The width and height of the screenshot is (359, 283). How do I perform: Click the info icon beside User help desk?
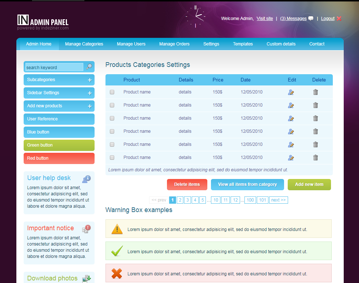point(87,179)
